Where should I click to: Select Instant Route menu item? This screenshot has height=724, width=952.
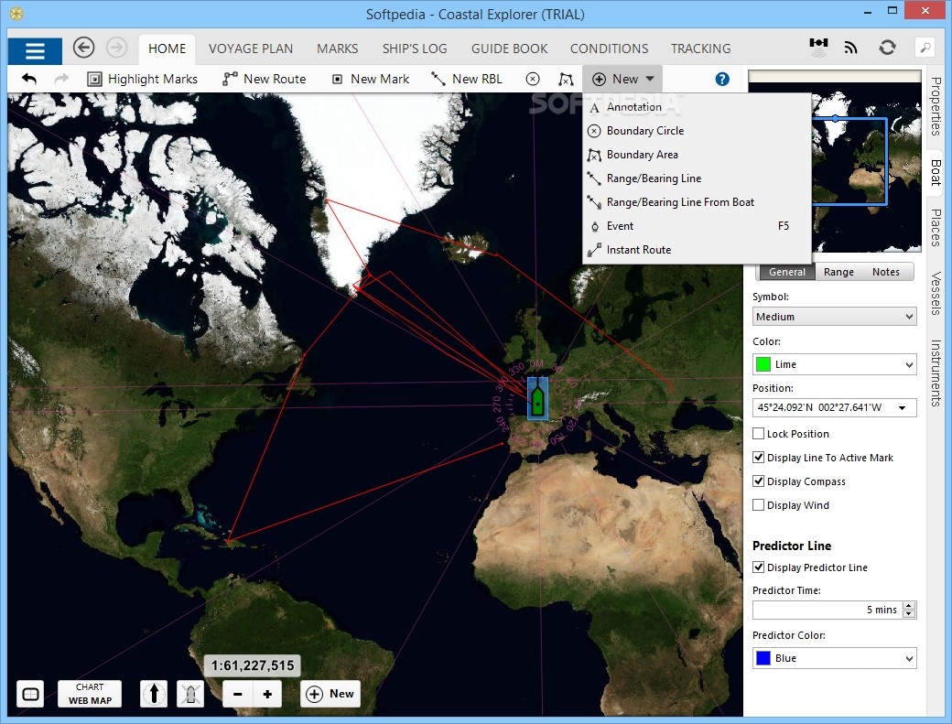(697, 250)
